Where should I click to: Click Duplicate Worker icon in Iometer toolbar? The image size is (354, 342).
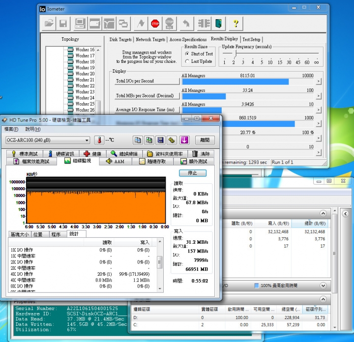(123, 23)
